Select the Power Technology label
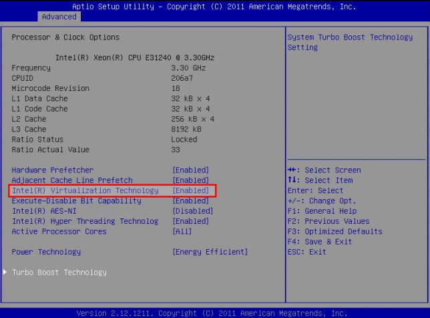Screen dimensions: 430x318 pyautogui.click(x=46, y=252)
